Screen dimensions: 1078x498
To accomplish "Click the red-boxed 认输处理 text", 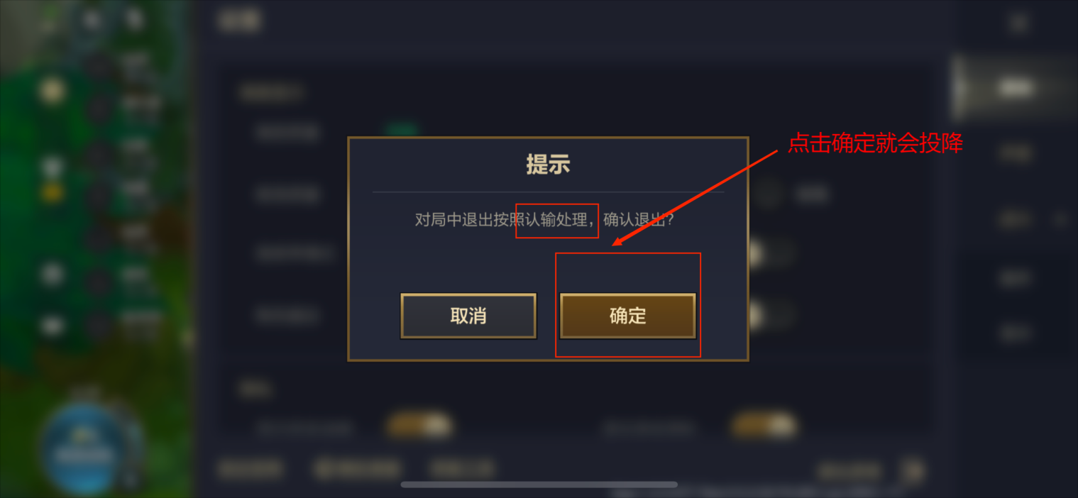I will click(x=556, y=220).
